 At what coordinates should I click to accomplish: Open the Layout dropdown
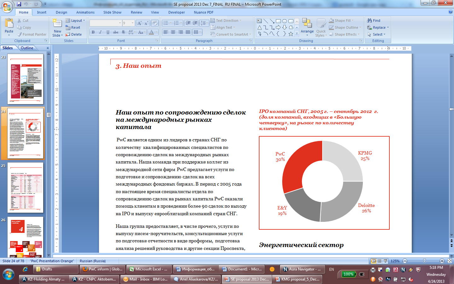click(x=75, y=21)
